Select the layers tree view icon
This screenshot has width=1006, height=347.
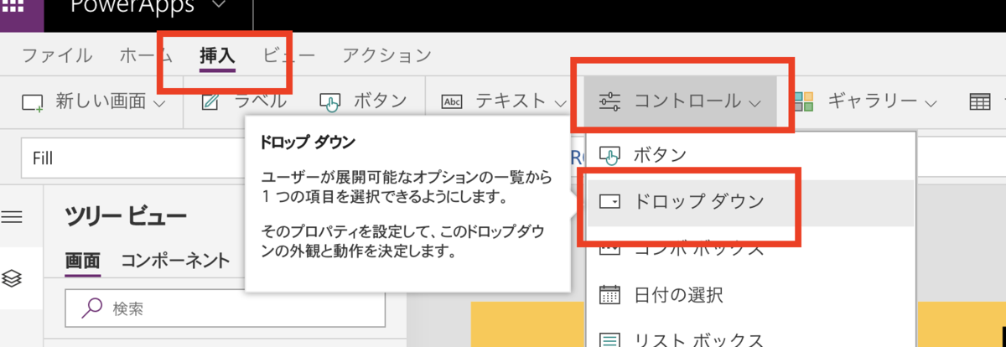click(x=12, y=278)
